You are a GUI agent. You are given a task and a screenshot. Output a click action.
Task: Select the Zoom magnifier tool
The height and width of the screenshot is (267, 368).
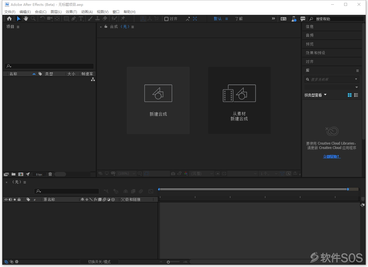coord(33,19)
